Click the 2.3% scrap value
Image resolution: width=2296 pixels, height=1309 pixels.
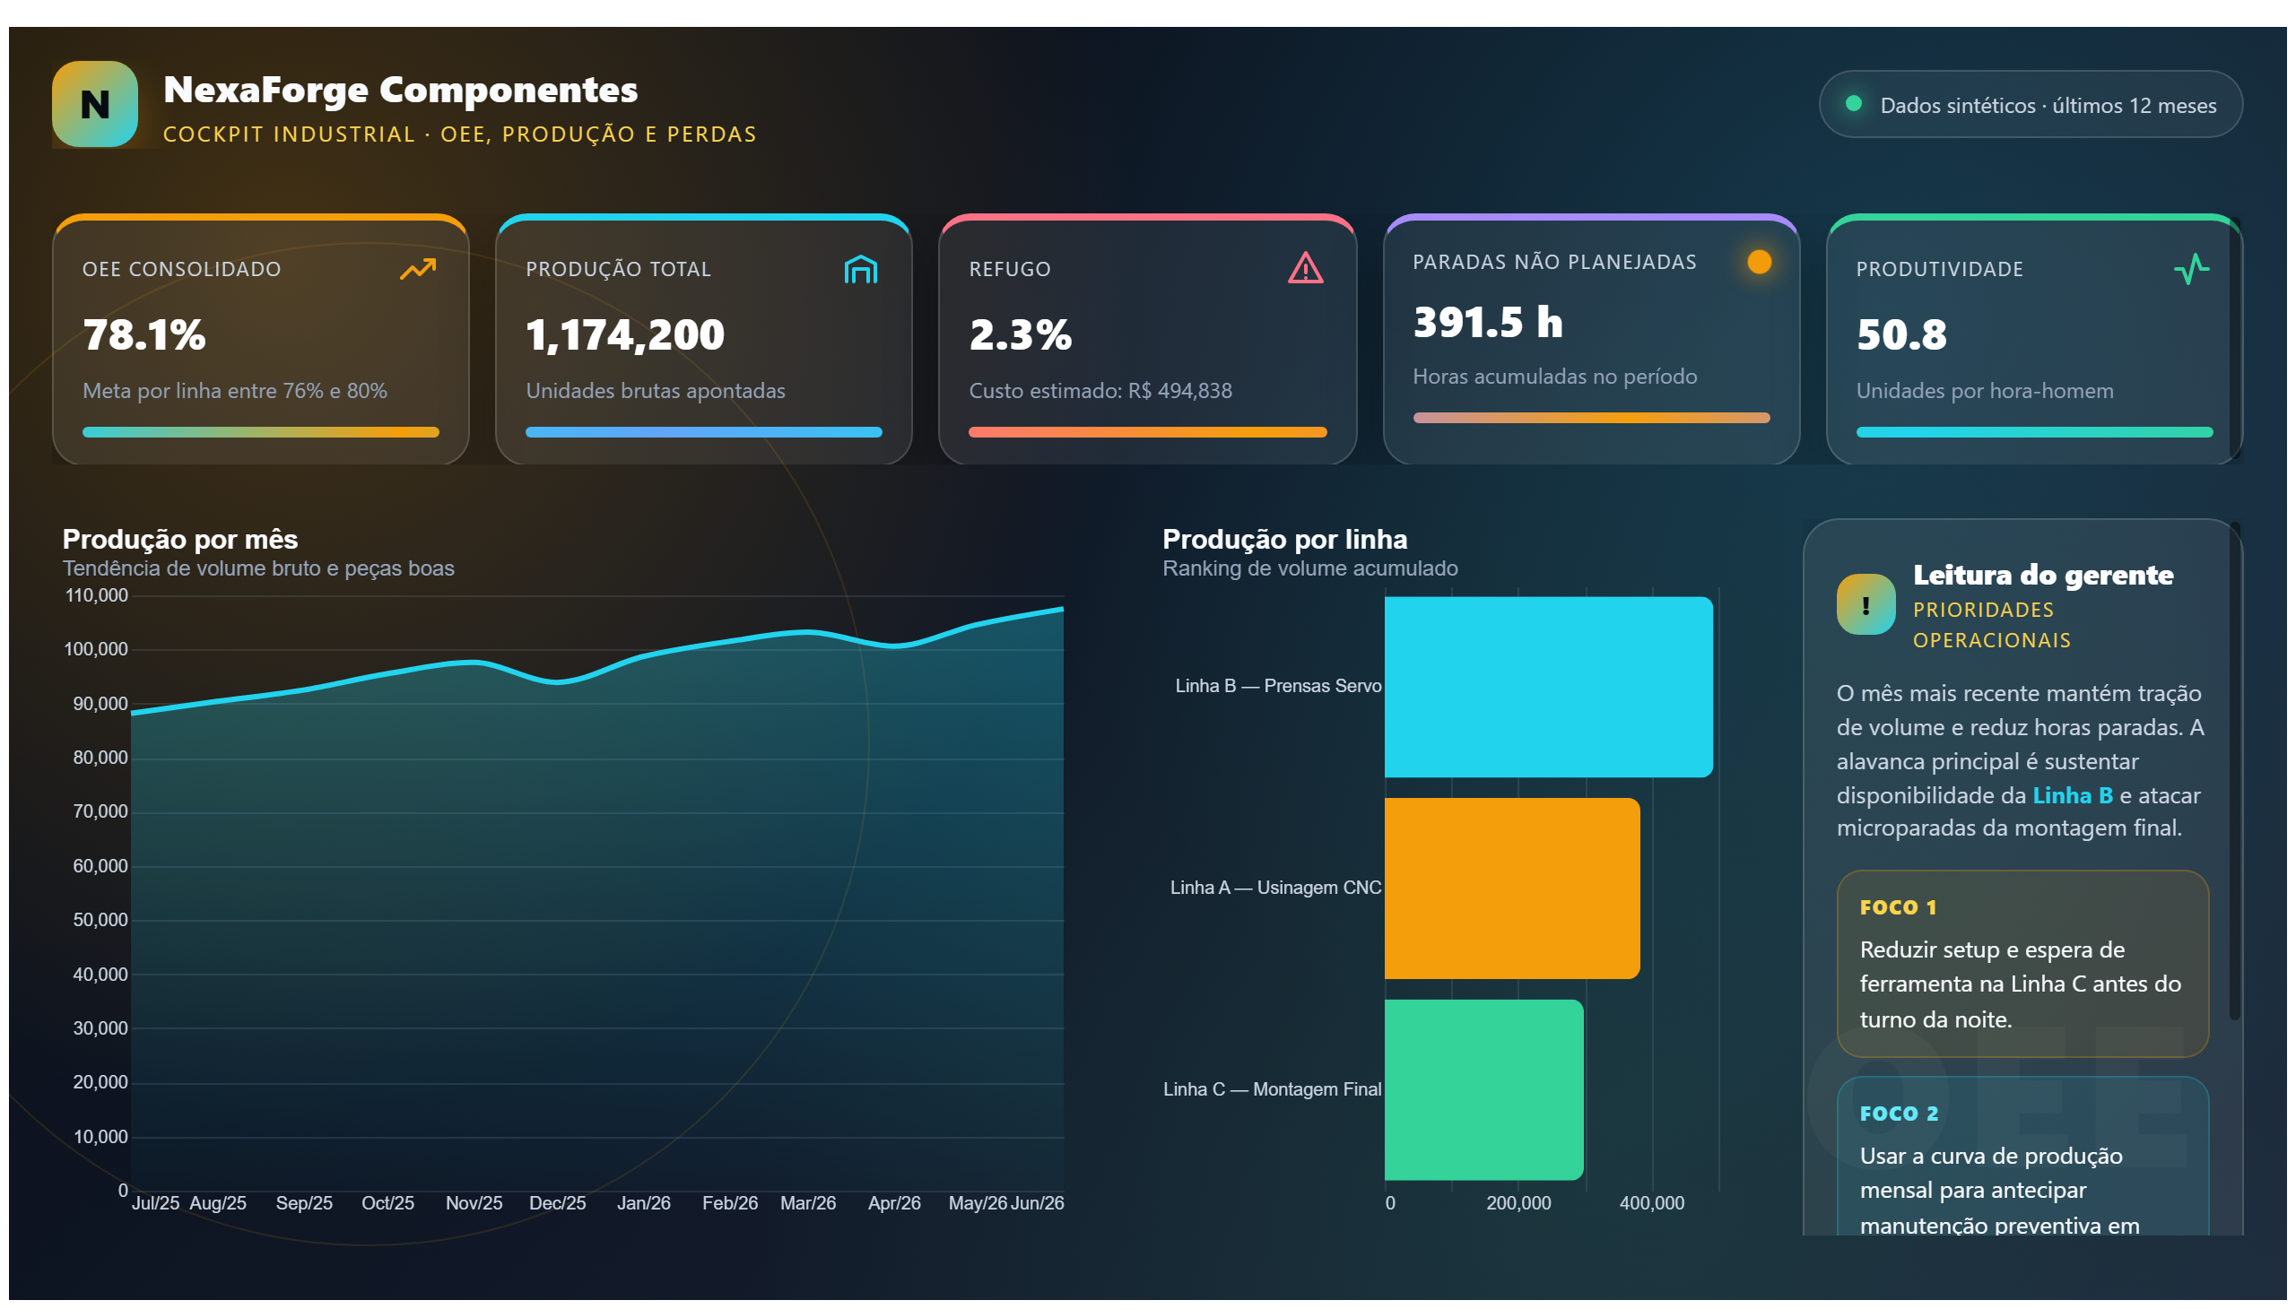pos(1020,334)
